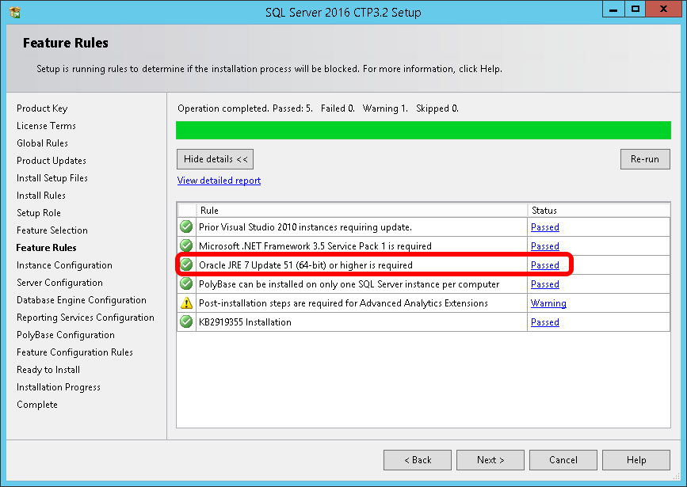Close the SQL Server 2016 setup window

(663, 10)
